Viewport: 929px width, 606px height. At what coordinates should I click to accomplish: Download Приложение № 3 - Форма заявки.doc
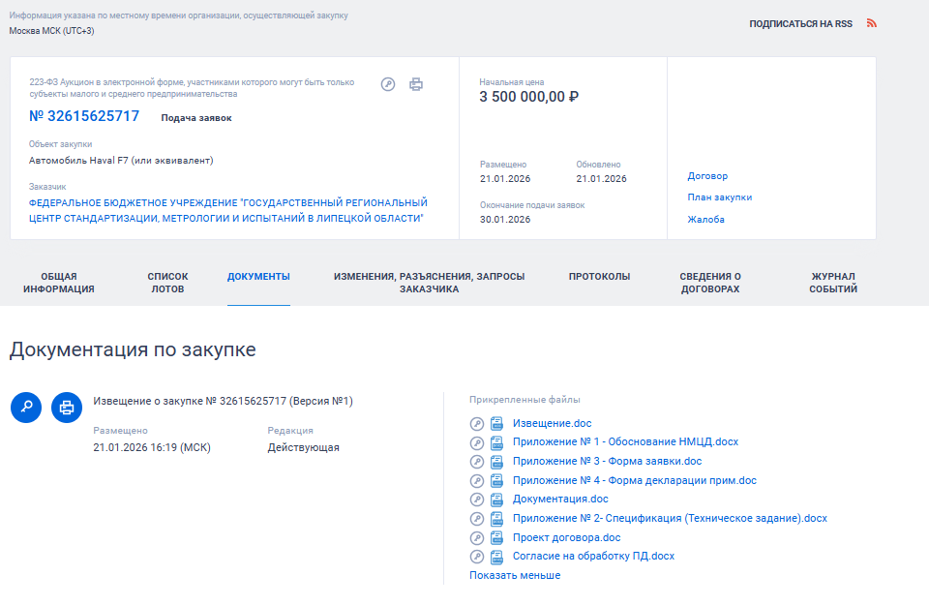(x=607, y=462)
